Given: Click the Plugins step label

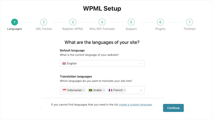Looking at the screenshot, I should coord(160,29).
